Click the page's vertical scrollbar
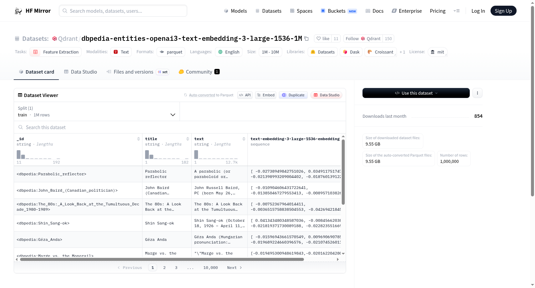 coord(532,101)
